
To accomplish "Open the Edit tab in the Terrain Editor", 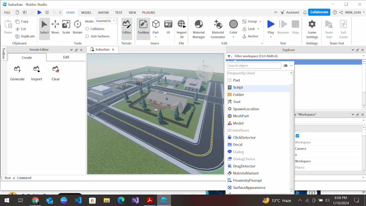I will (66, 57).
